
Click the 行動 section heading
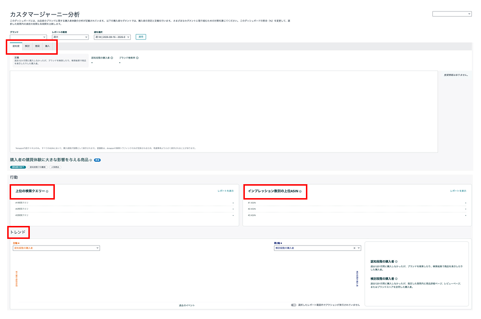pos(14,177)
